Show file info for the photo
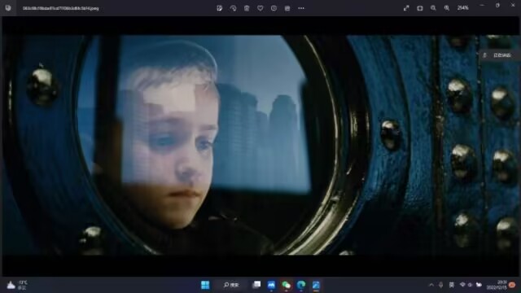 tap(274, 8)
